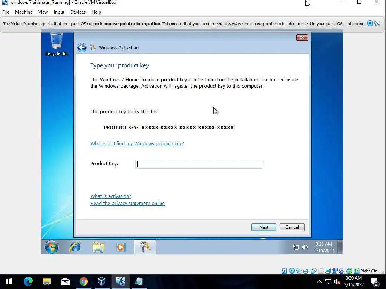386x289 pixels.
Task: Close the Windows Activation dialog
Action: pos(302,37)
